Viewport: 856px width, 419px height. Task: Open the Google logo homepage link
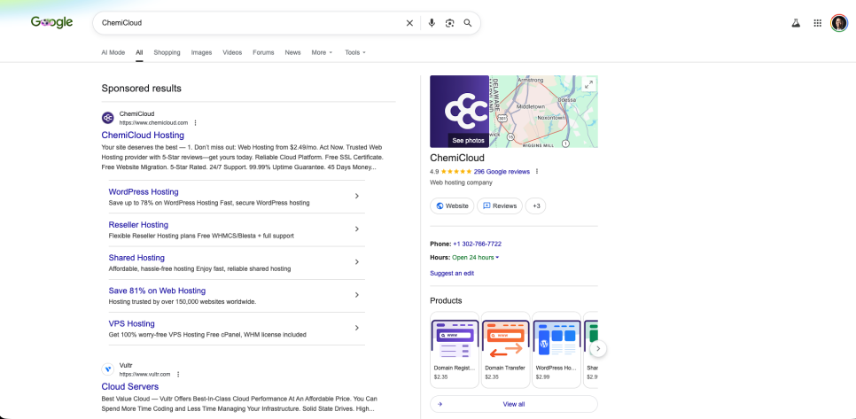[52, 22]
